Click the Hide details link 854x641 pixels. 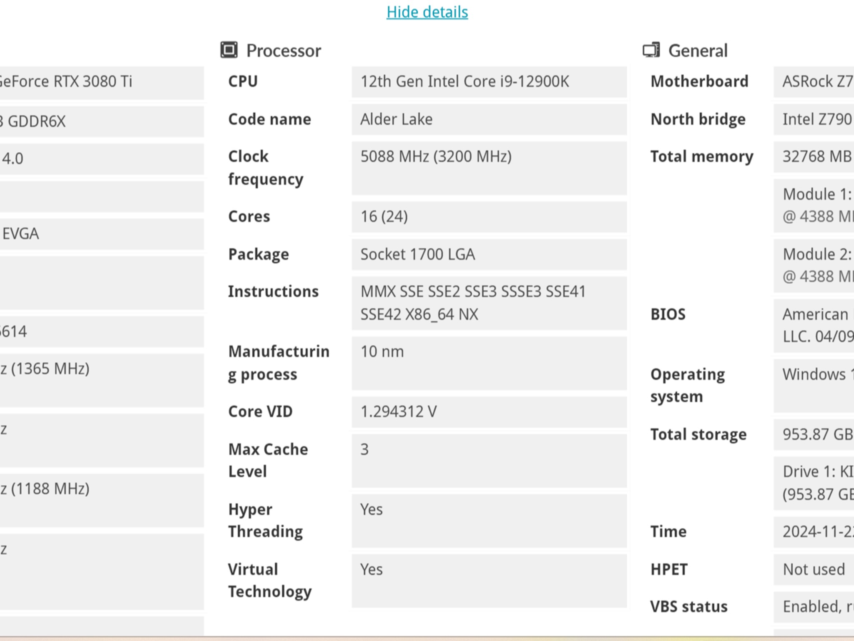427,12
